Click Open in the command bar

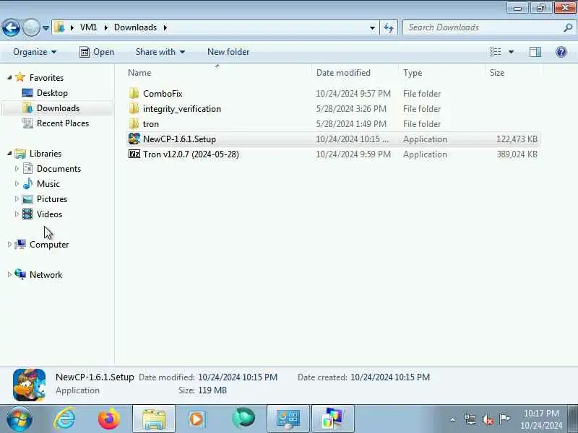click(97, 52)
